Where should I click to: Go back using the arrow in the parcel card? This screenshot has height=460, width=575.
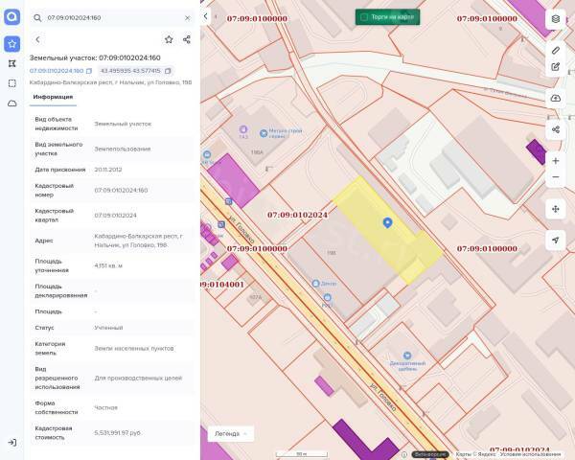coord(37,39)
